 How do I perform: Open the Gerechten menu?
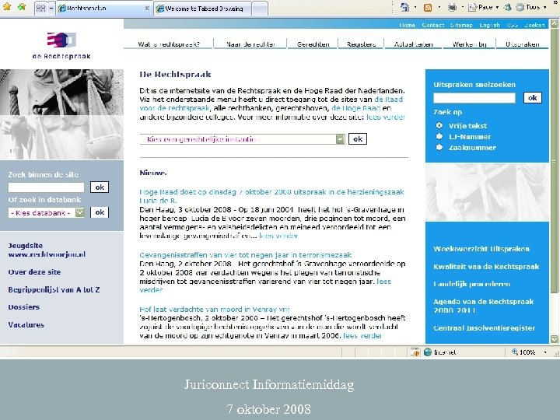pyautogui.click(x=313, y=44)
